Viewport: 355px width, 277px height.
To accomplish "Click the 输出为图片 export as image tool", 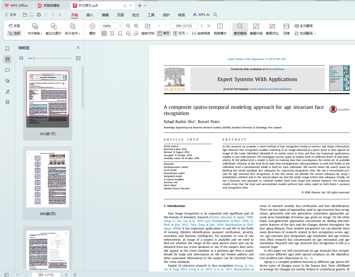I will pyautogui.click(x=54, y=29).
